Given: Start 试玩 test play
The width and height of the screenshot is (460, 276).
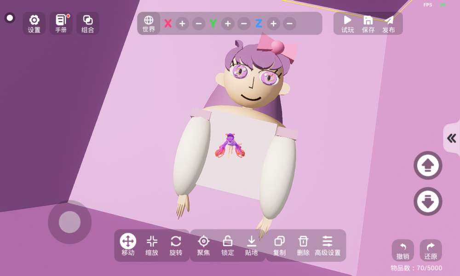Looking at the screenshot, I should pyautogui.click(x=348, y=23).
